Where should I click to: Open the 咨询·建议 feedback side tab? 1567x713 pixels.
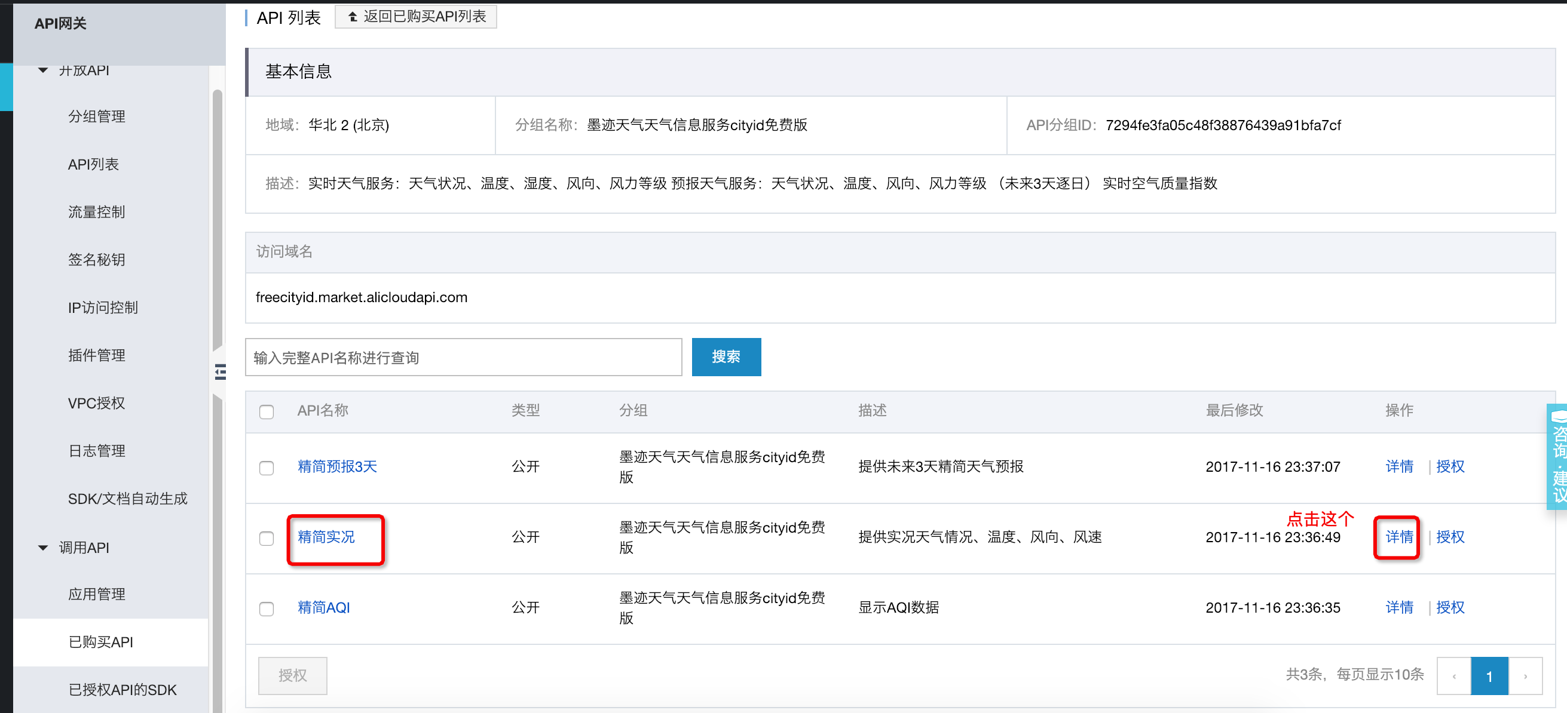pos(1557,457)
